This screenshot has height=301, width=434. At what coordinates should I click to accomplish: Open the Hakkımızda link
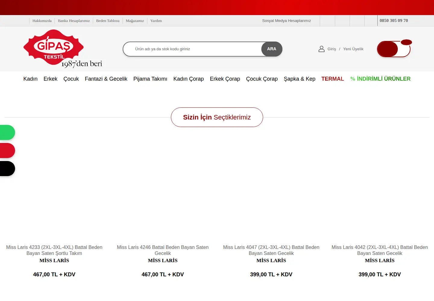(42, 21)
